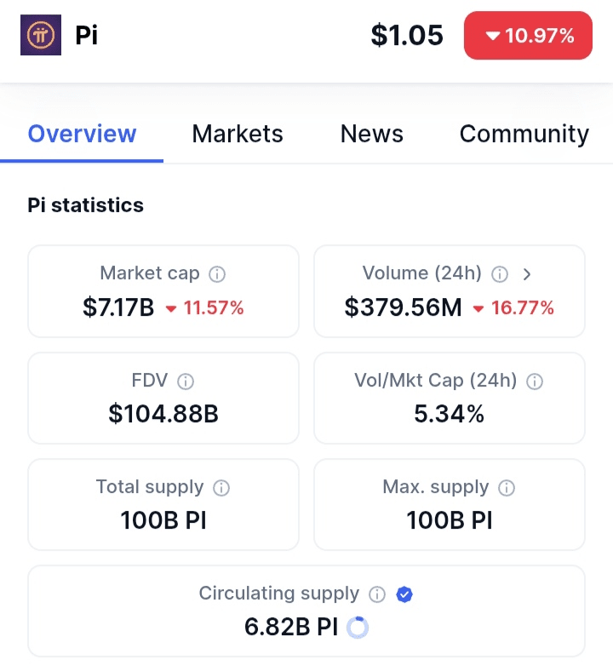Screen dimensions: 613x671
Task: Click the $1.05 price value
Action: coord(407,36)
